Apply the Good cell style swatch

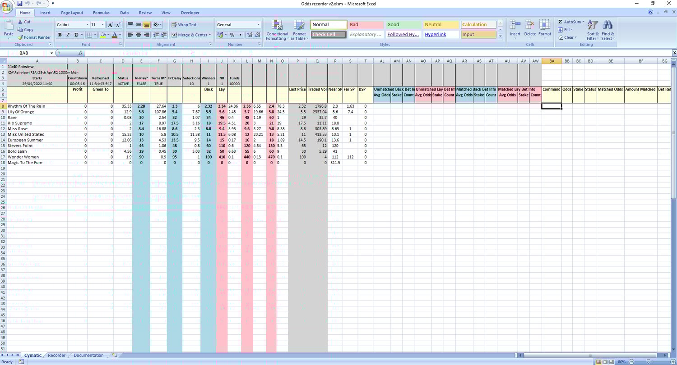403,25
